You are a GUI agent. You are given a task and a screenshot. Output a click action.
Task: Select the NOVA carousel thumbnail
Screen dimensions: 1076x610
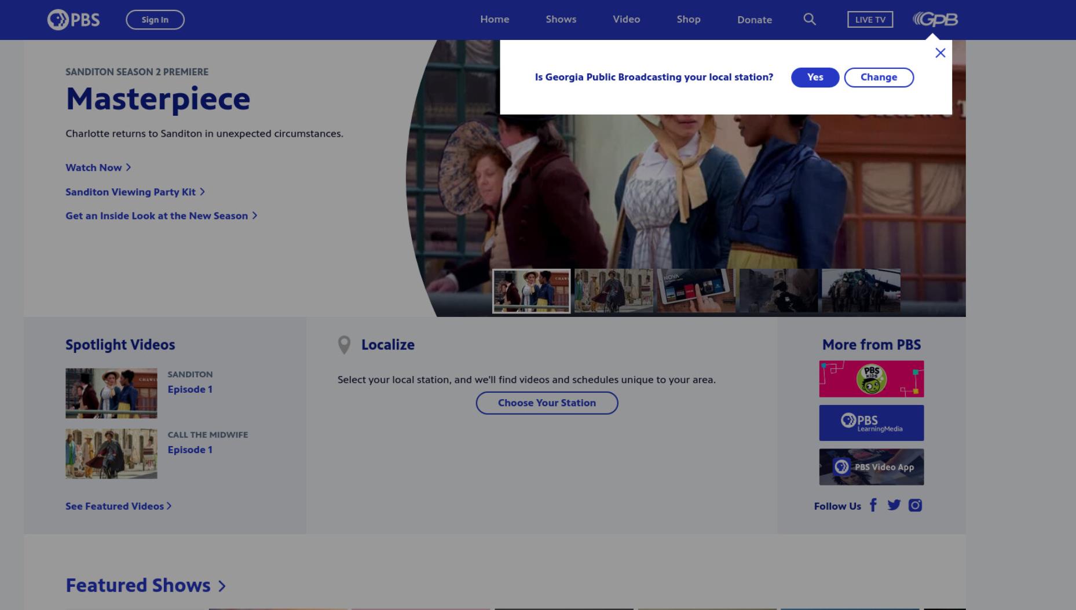696,291
